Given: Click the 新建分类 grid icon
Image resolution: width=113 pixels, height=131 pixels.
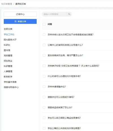Looking at the screenshot, I should [x=16, y=21].
